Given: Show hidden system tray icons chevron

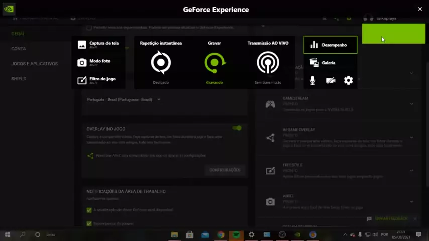Looking at the screenshot, I should (345, 234).
